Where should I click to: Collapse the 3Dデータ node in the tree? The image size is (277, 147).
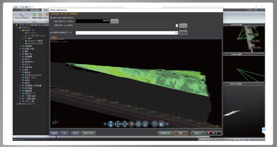point(17,28)
